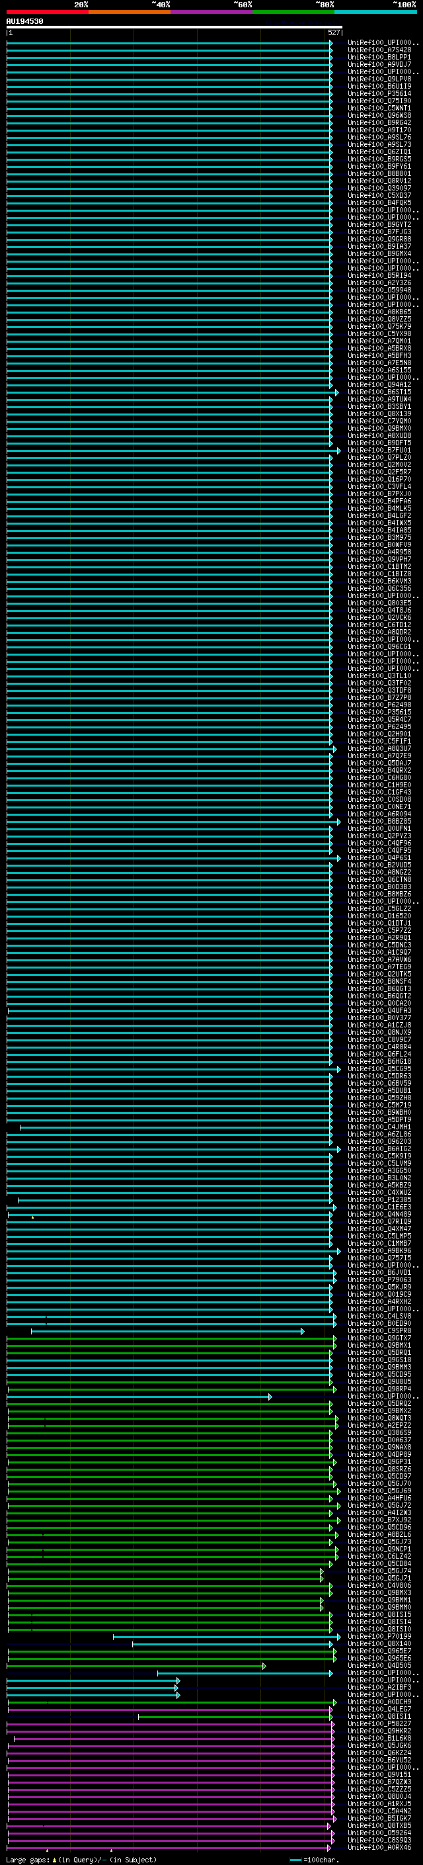Open hit UniRef100_Q5CG95
The height and width of the screenshot is (1865, 423).
379,1068
